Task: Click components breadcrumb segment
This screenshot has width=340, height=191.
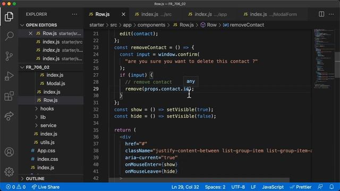Action: click(x=151, y=25)
